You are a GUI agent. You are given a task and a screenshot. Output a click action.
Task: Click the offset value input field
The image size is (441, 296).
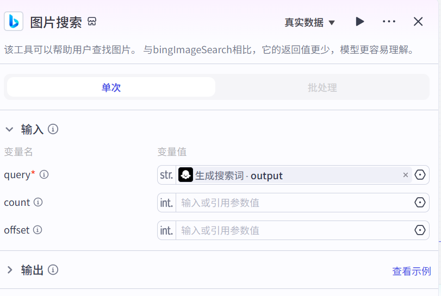tap(294, 230)
